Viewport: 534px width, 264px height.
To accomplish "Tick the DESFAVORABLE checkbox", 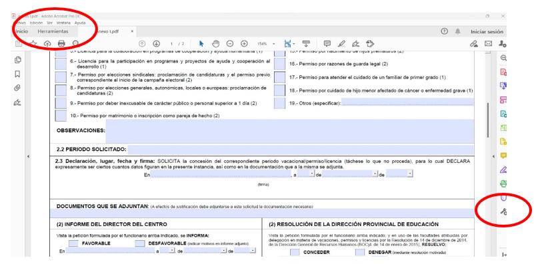I will point(139,243).
